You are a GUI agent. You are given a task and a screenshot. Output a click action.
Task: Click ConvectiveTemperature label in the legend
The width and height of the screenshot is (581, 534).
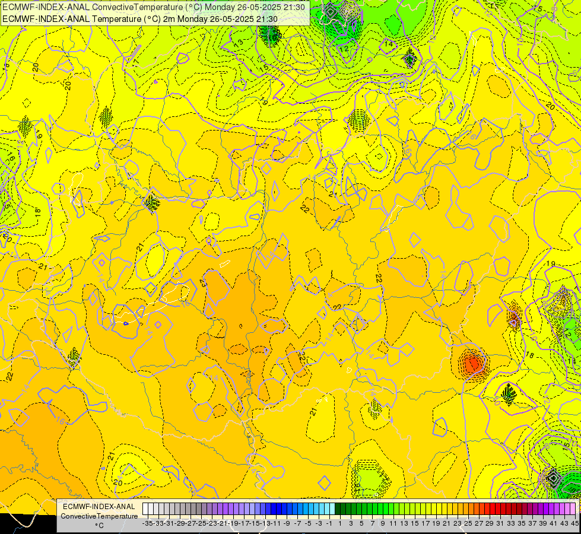(99, 516)
